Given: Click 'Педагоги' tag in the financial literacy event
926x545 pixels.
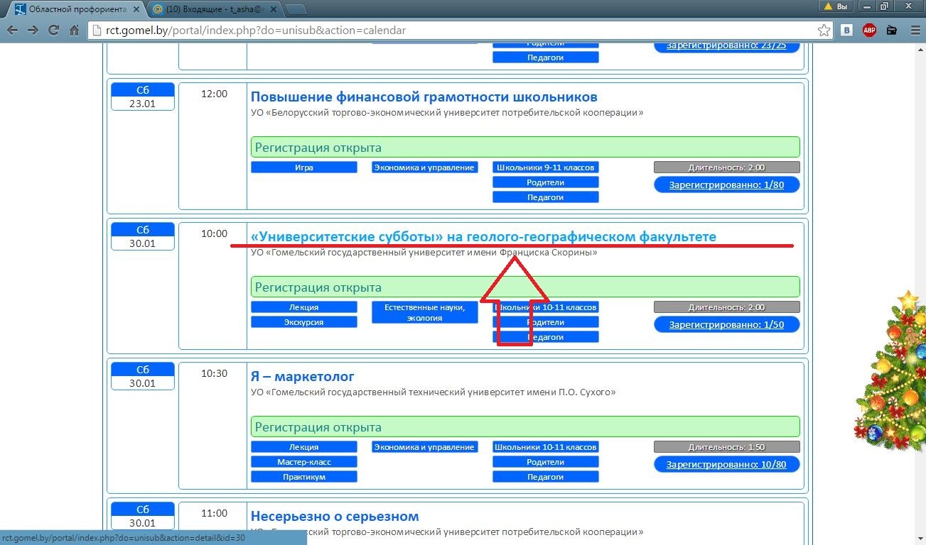Looking at the screenshot, I should click(x=546, y=197).
